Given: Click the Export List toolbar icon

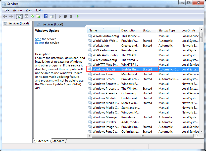Looking at the screenshot, I should tap(38, 16).
